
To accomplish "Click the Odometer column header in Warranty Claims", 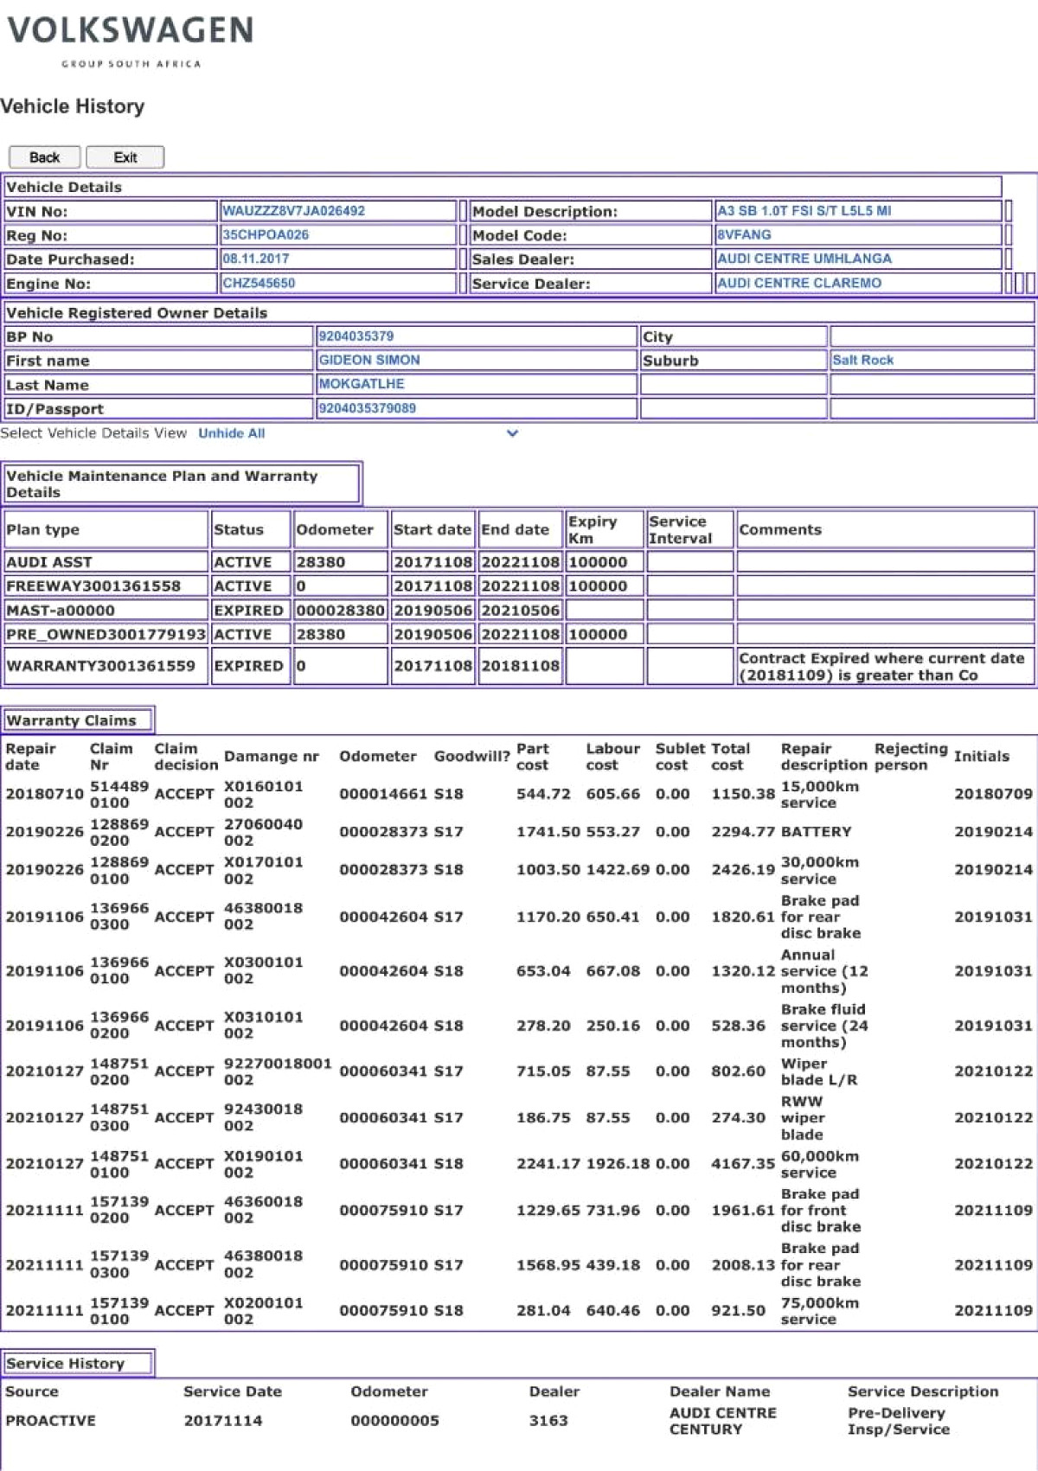I will click(x=378, y=757).
